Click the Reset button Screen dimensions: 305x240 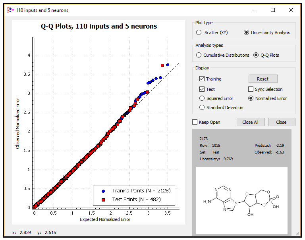(x=263, y=79)
